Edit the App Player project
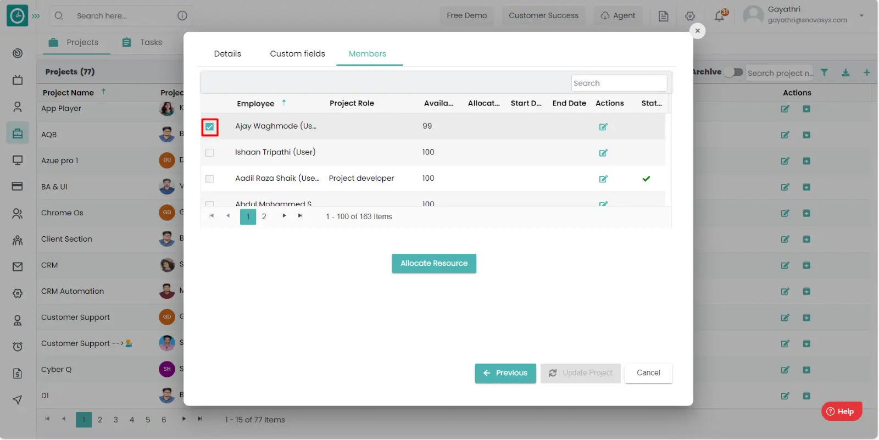879x440 pixels. (x=785, y=109)
